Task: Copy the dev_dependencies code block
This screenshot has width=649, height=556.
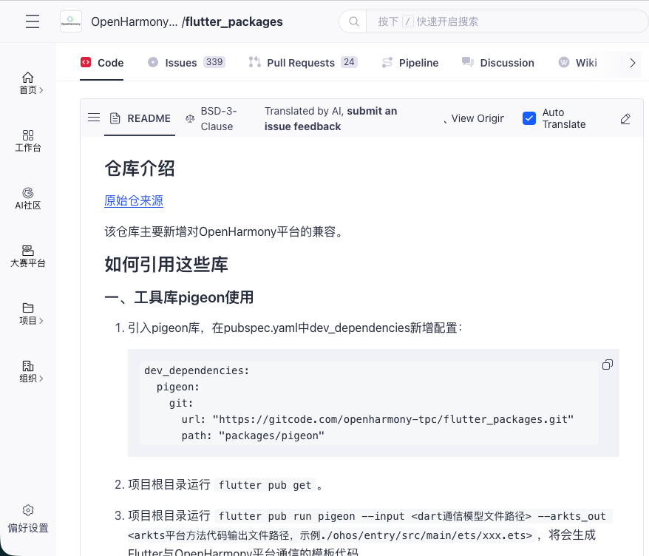Action: coord(607,365)
